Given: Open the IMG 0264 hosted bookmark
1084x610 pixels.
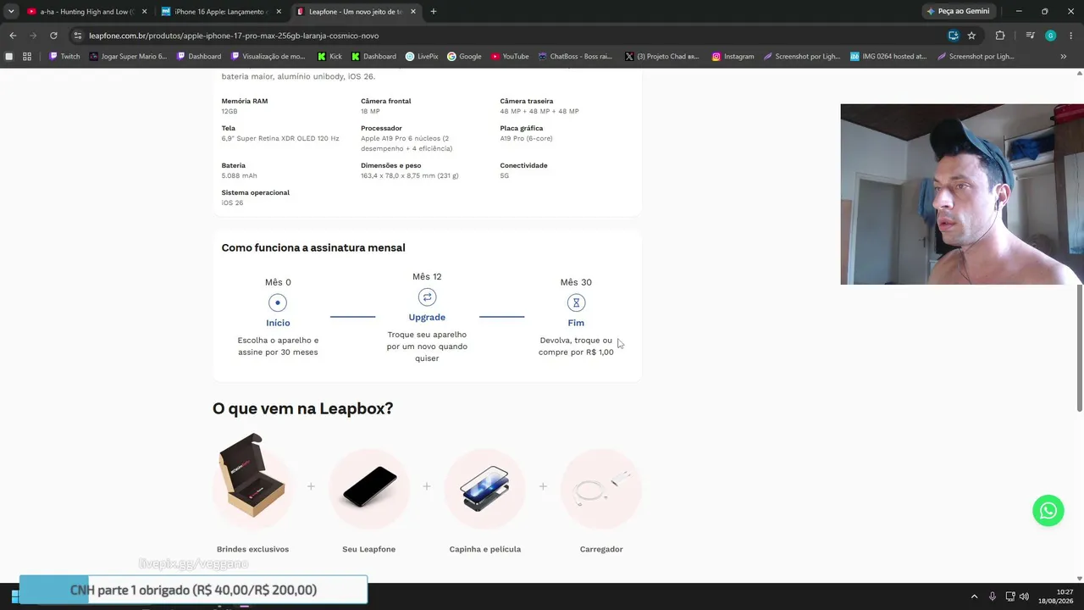Looking at the screenshot, I should (888, 57).
